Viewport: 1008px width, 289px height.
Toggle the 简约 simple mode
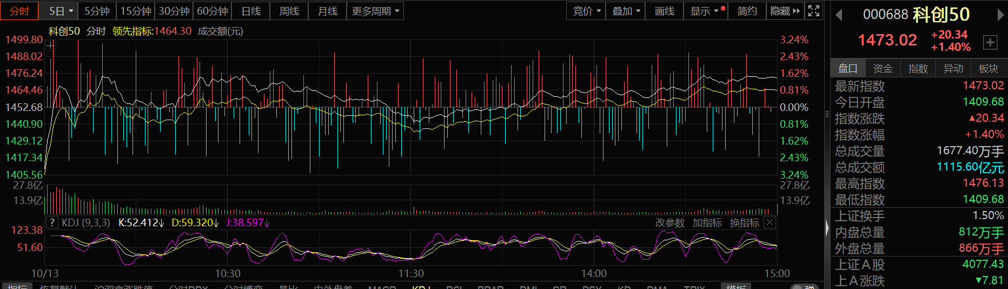[x=747, y=11]
